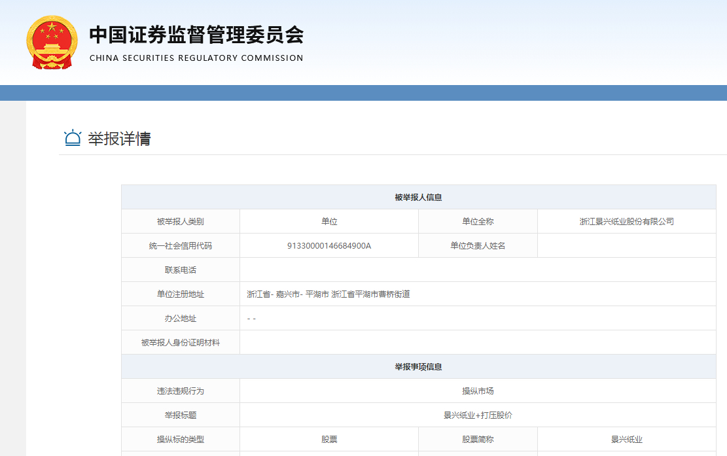Screen dimensions: 727x456
Task: Click the 被举报人身份证明材料 label
Action: coord(181,342)
